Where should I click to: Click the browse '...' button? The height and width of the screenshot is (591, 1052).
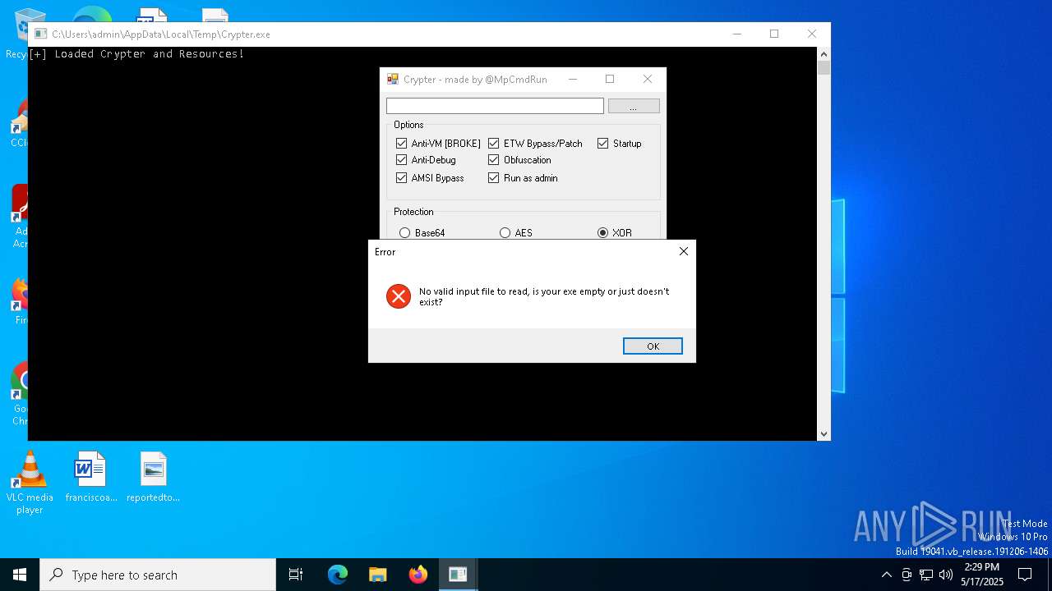pyautogui.click(x=634, y=107)
